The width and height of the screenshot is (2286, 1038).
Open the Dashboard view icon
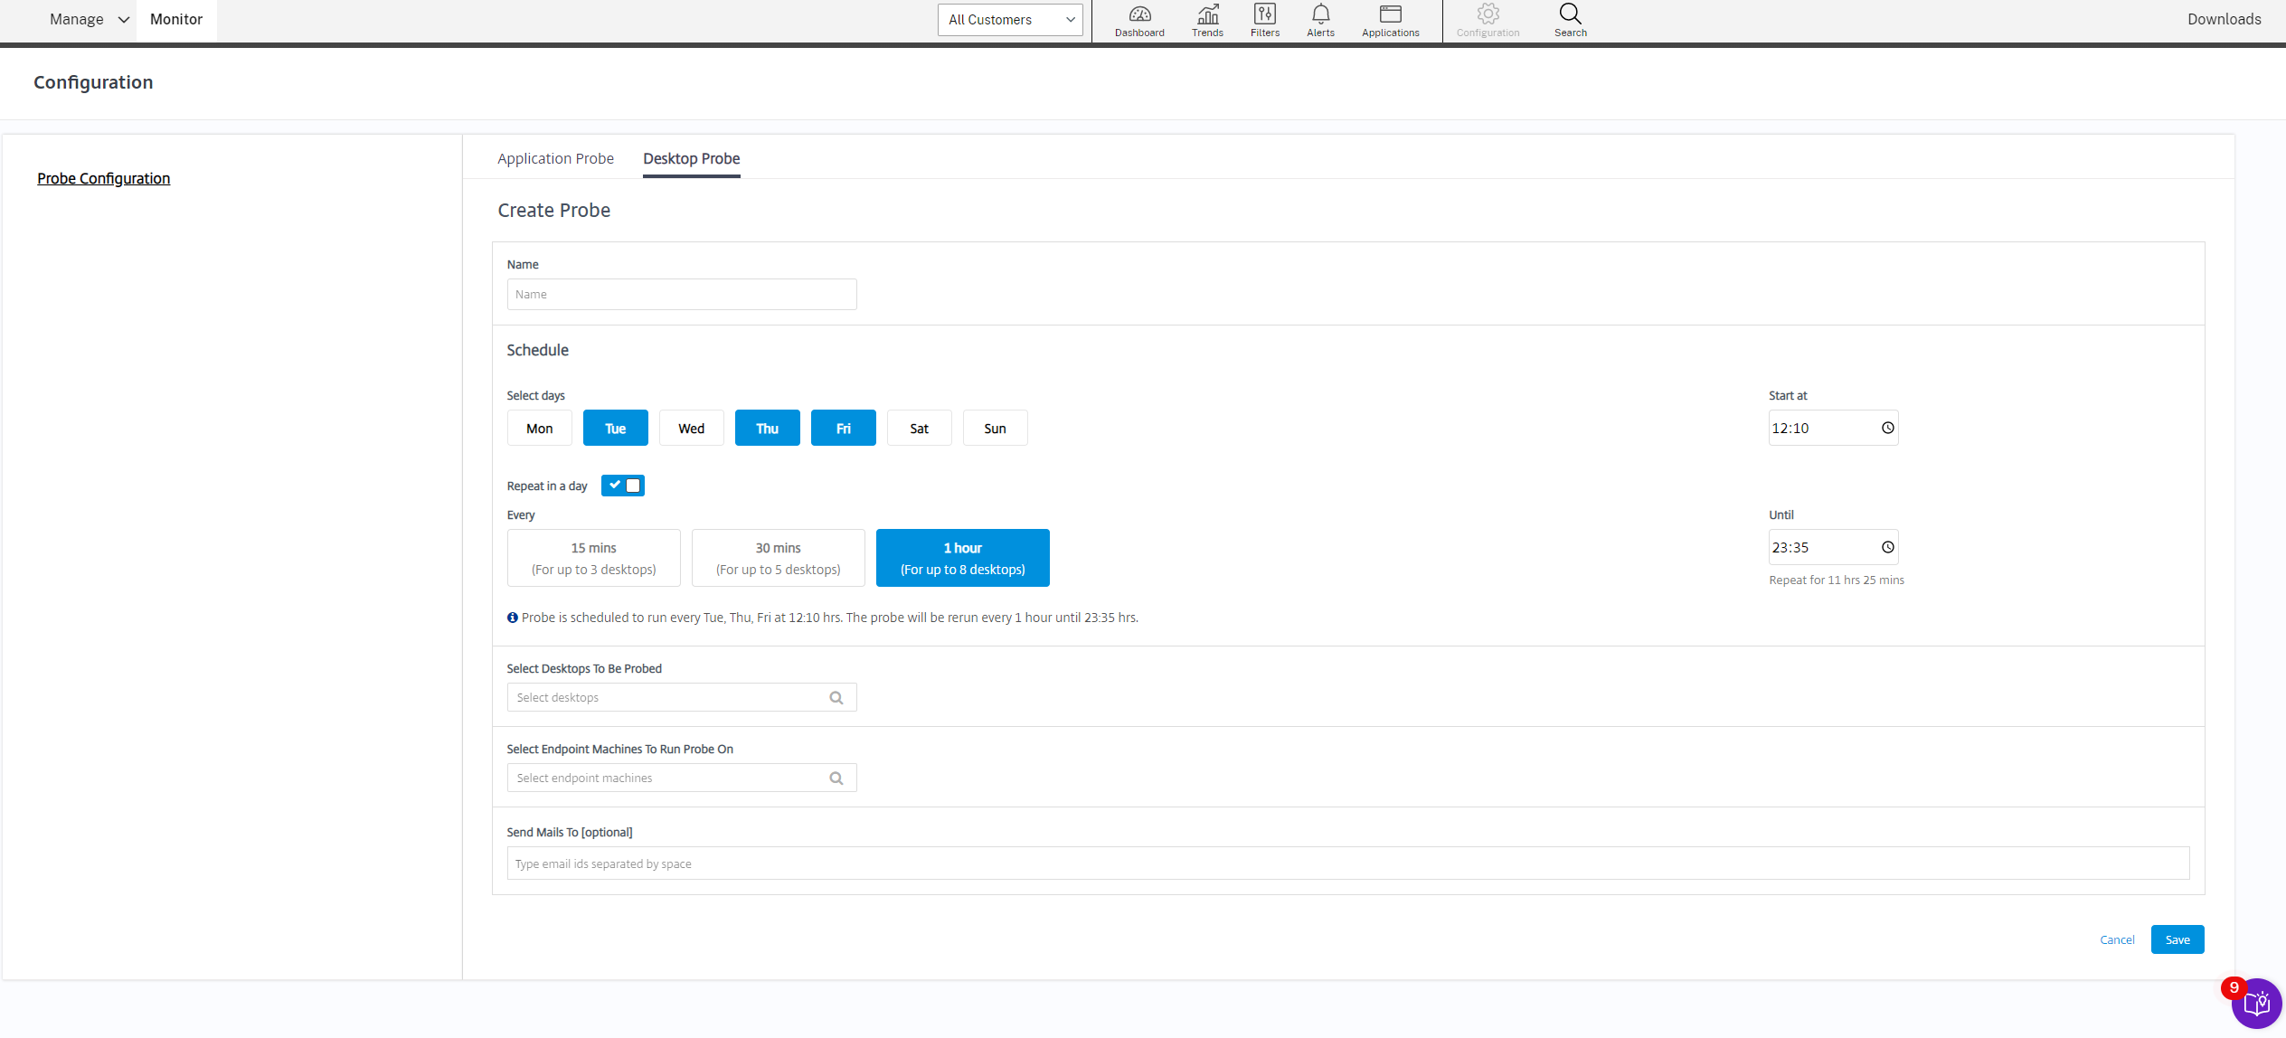coord(1139,15)
